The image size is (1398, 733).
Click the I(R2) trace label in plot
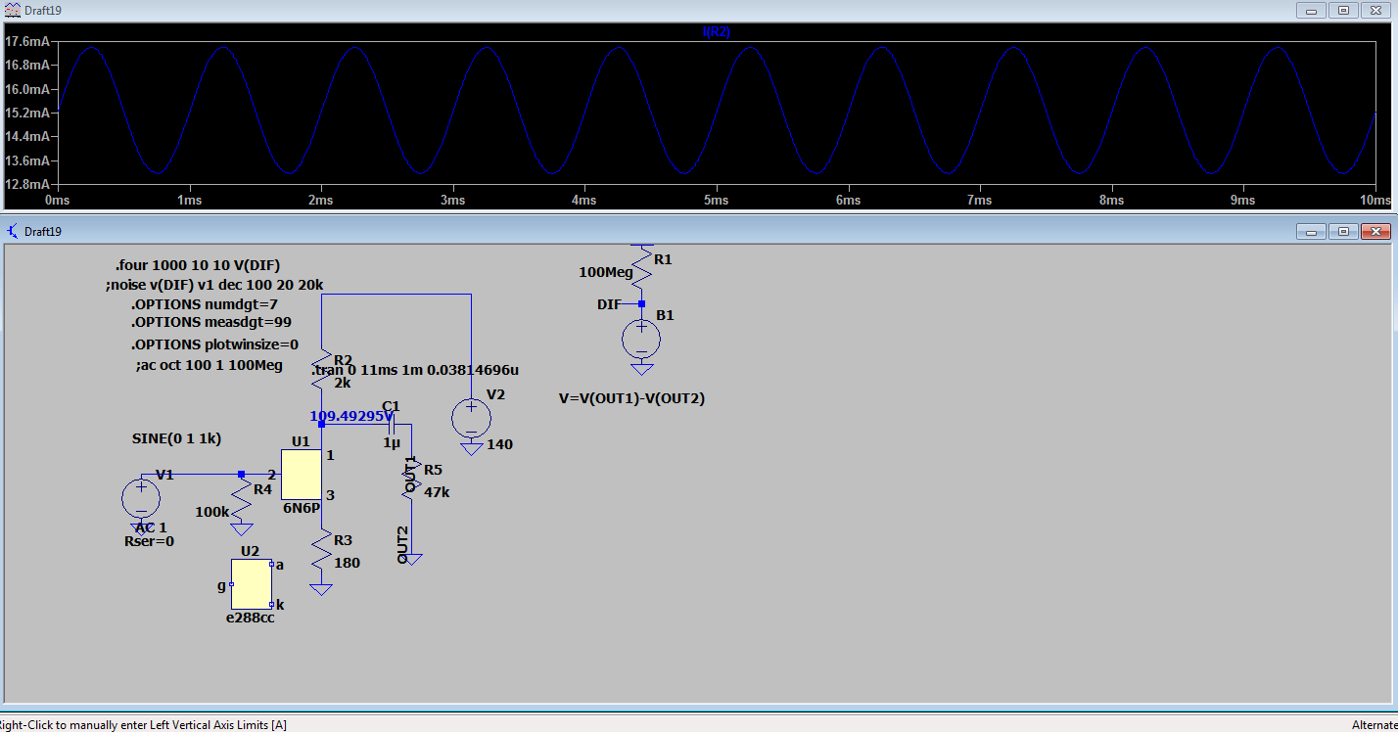[x=716, y=32]
